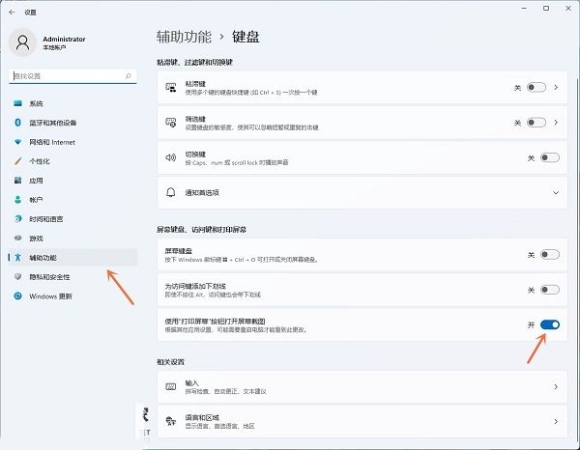Click the 网络和 Internet wifi icon
The image size is (580, 450).
tap(17, 142)
